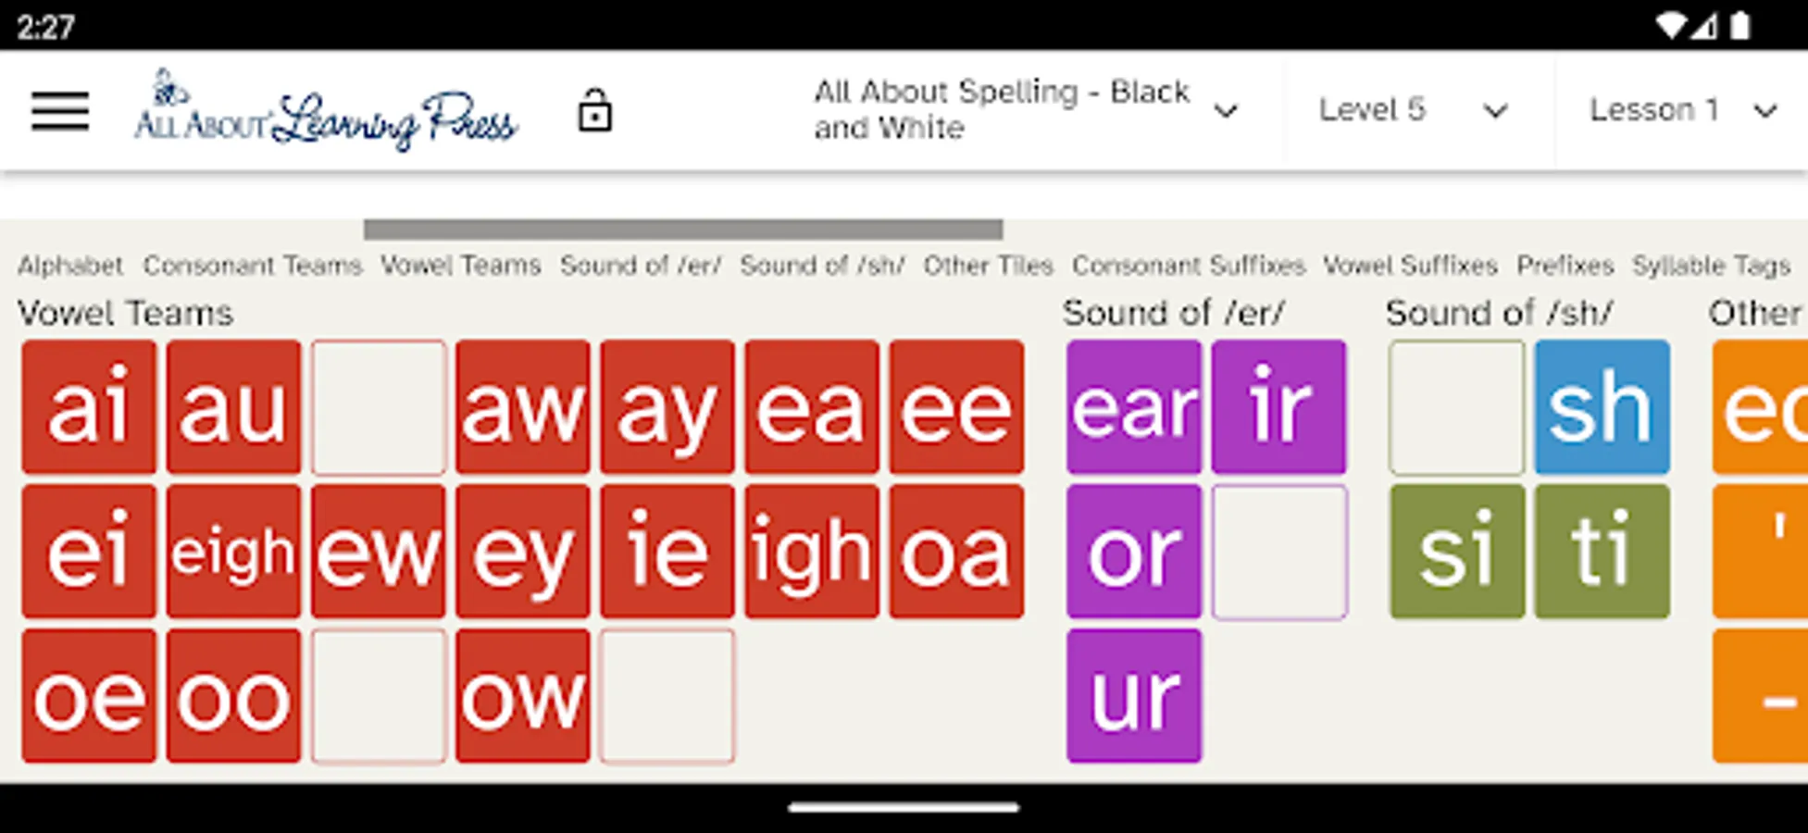Viewport: 1808px width, 833px height.
Task: Select the purple 'ear' tile
Action: click(1134, 407)
